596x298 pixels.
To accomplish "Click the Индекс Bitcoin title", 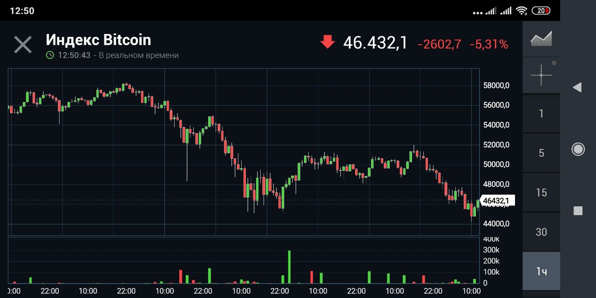I will (x=98, y=40).
